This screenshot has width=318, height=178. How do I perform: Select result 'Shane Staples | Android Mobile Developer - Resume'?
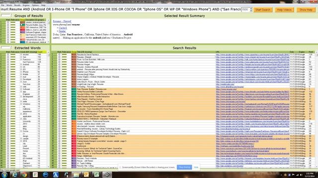(x=98, y=77)
